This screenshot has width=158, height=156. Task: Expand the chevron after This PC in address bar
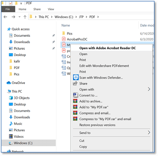pyautogui.click(x=52, y=17)
